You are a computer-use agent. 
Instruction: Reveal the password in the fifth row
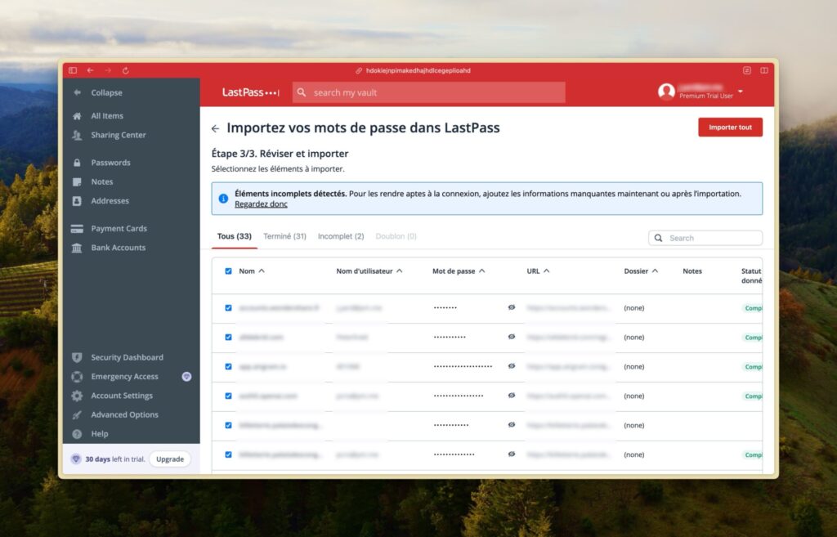pyautogui.click(x=512, y=425)
